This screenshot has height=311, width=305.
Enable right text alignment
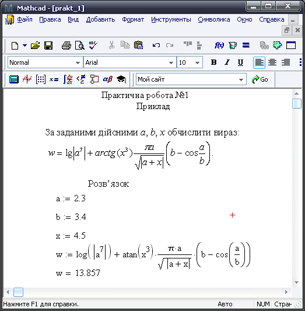pos(286,62)
